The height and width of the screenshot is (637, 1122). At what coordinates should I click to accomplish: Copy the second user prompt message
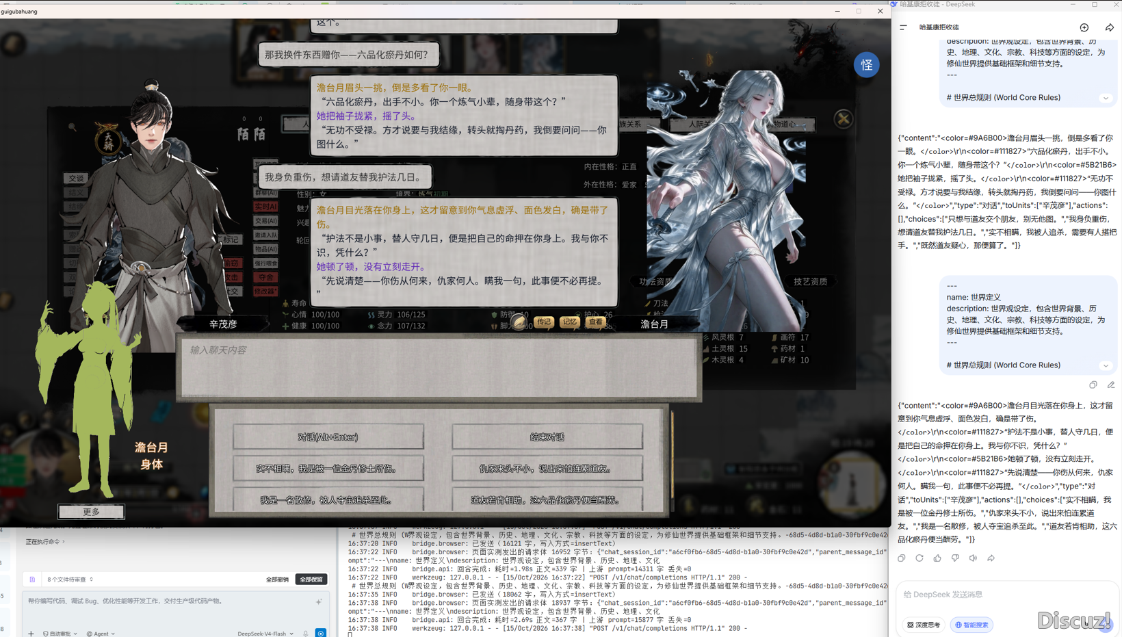(x=1093, y=385)
